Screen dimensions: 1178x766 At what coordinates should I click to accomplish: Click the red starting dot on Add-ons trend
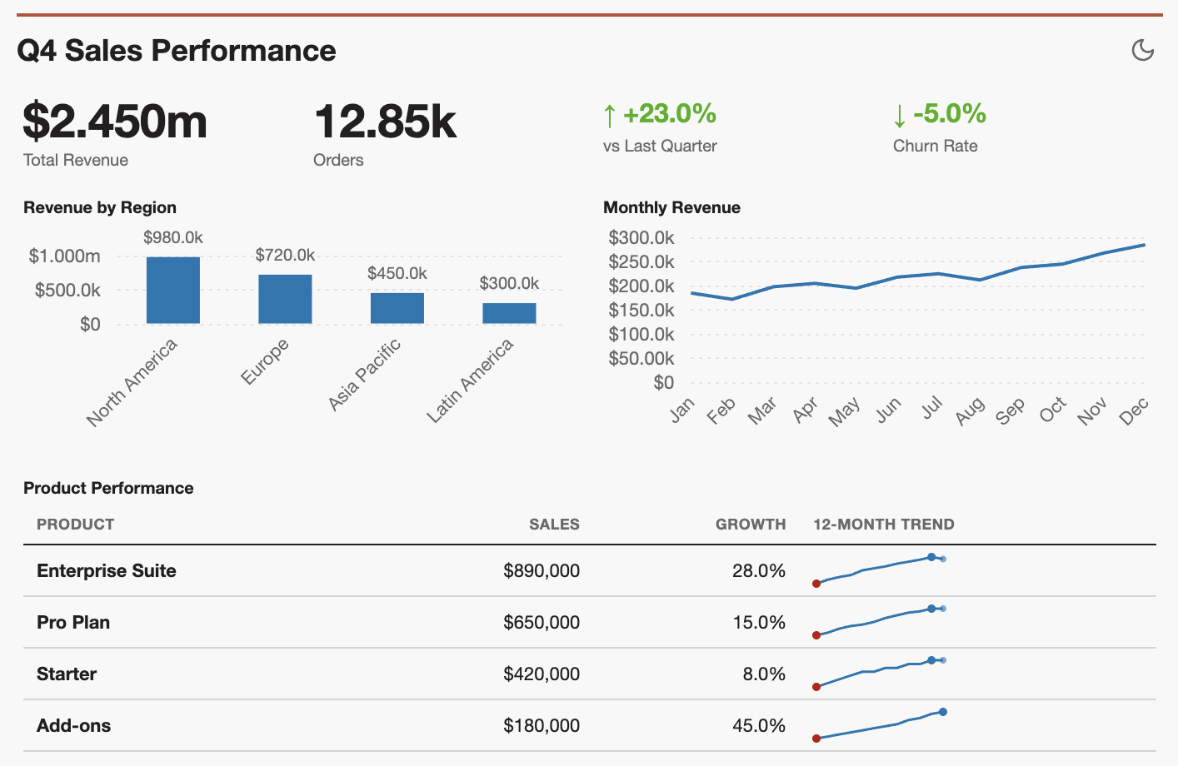817,737
